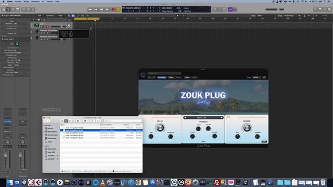Select previous Zouk Plug preset arrow
This screenshot has height=187, width=333.
tap(185, 117)
